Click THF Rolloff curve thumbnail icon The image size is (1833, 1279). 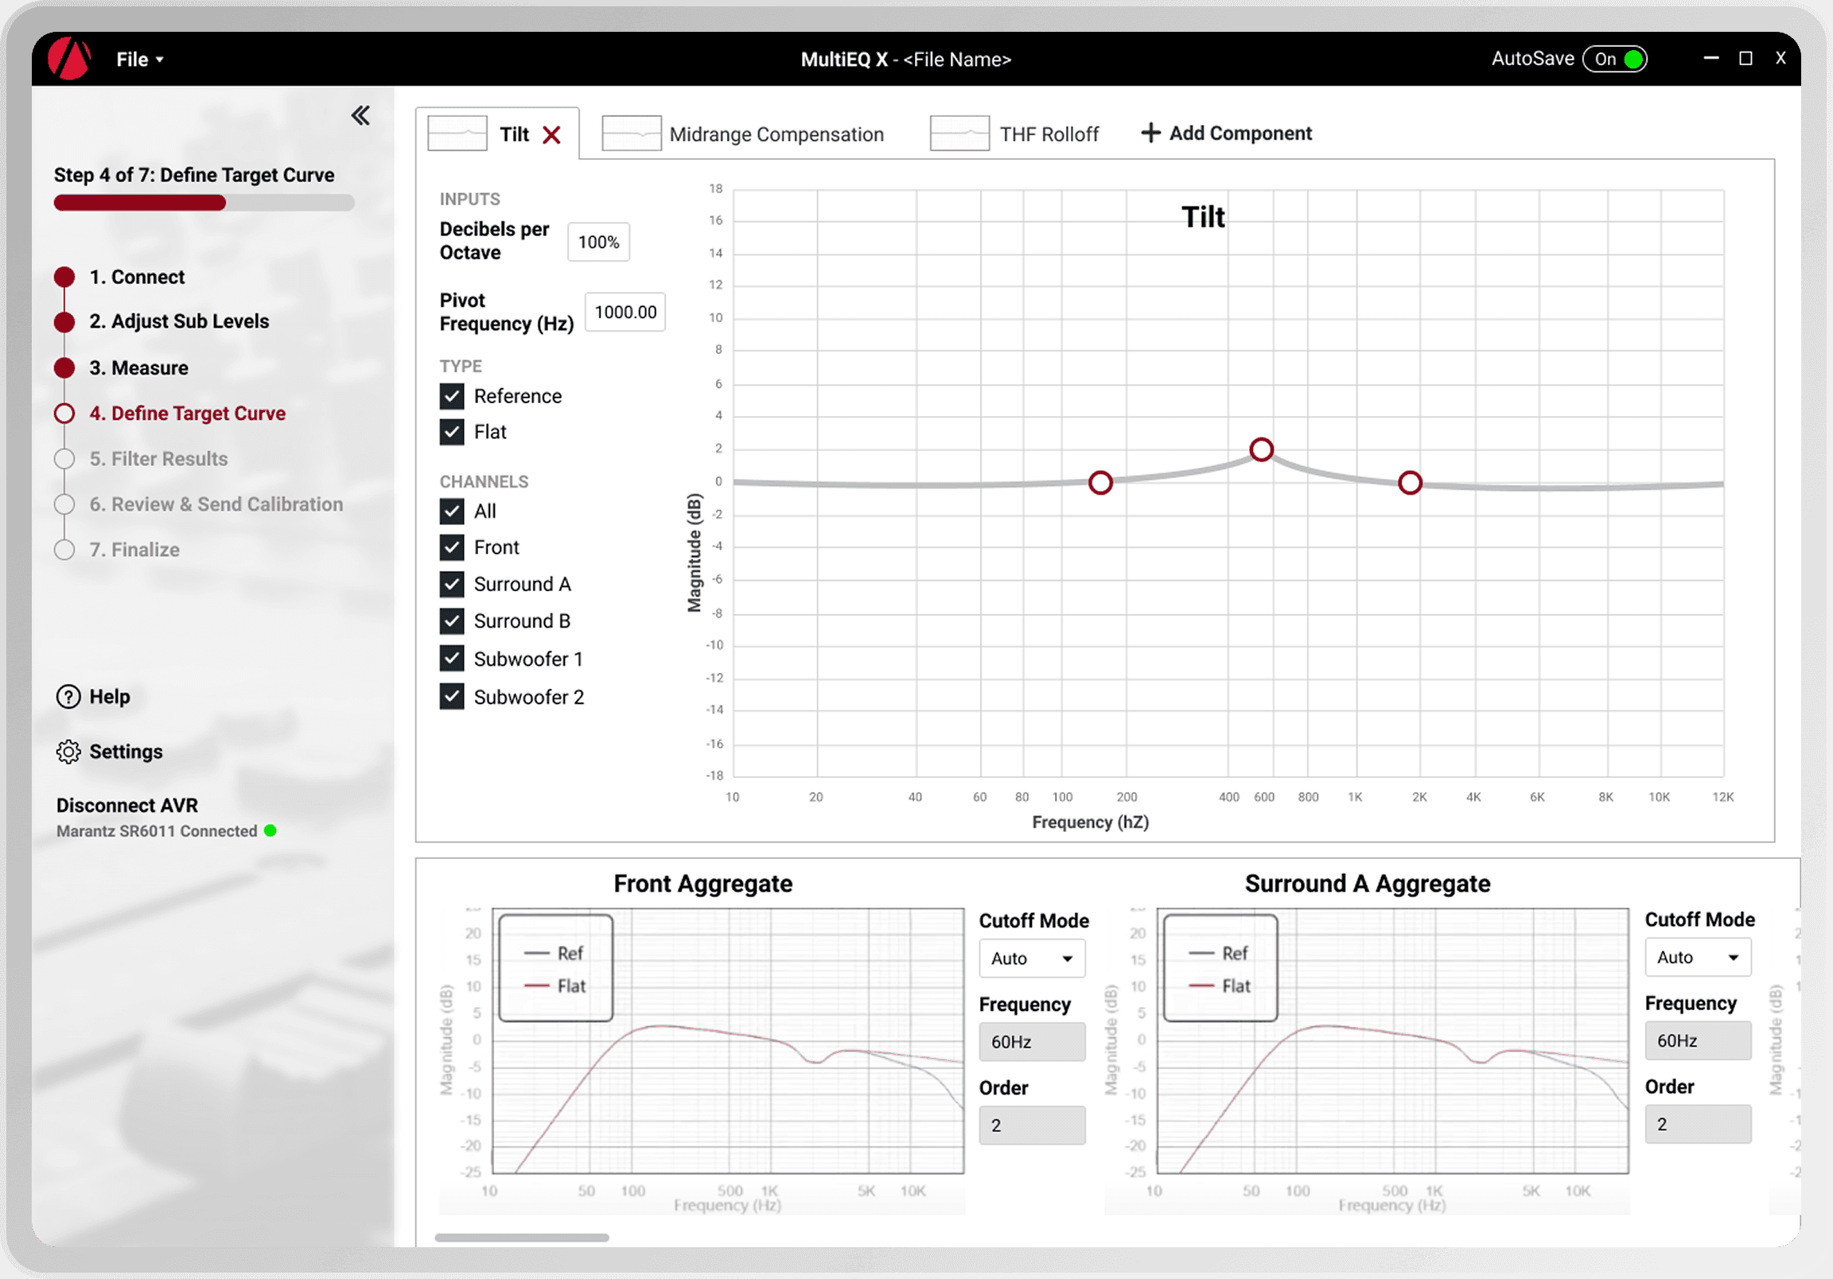[959, 134]
